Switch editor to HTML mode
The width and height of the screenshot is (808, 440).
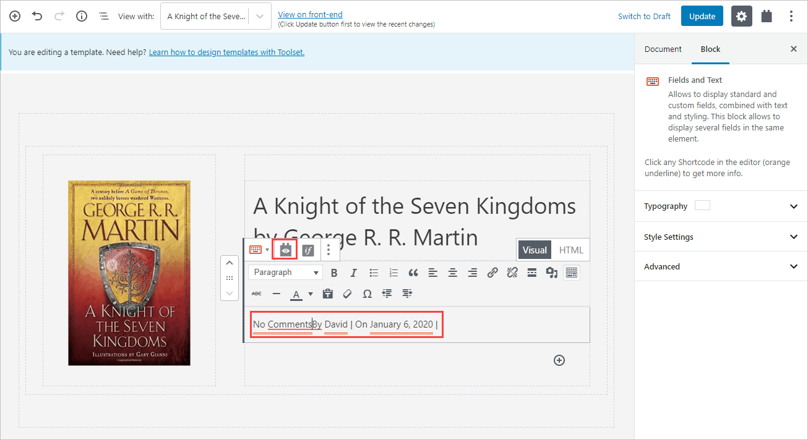[x=571, y=250]
